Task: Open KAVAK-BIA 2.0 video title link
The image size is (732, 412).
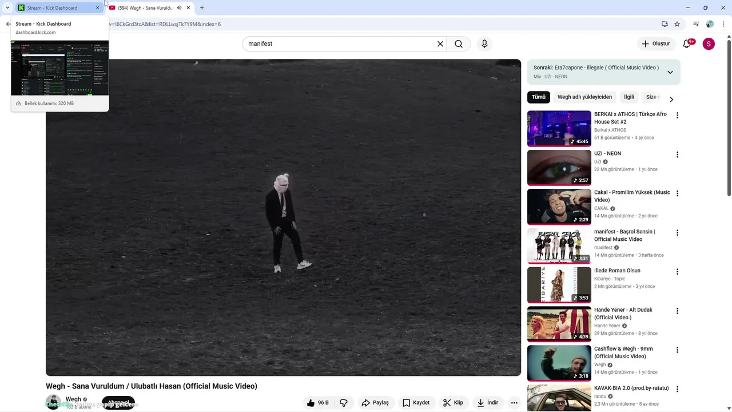Action: pos(631,388)
